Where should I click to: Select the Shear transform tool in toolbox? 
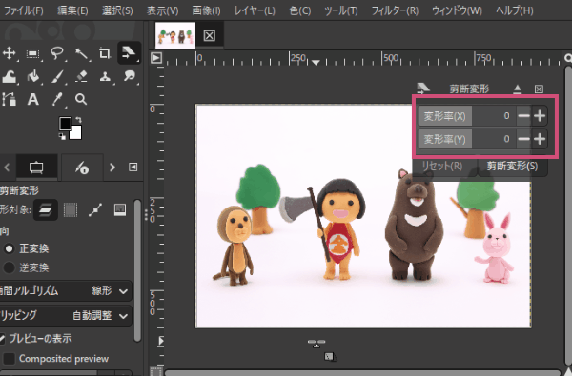[129, 52]
